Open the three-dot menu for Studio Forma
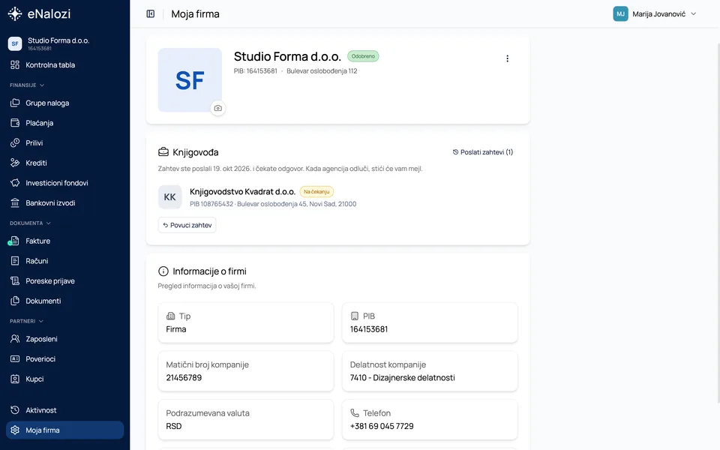The height and width of the screenshot is (450, 720). (507, 58)
